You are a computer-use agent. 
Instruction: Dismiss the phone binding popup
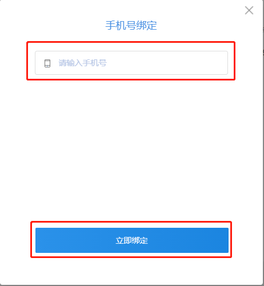pyautogui.click(x=249, y=10)
